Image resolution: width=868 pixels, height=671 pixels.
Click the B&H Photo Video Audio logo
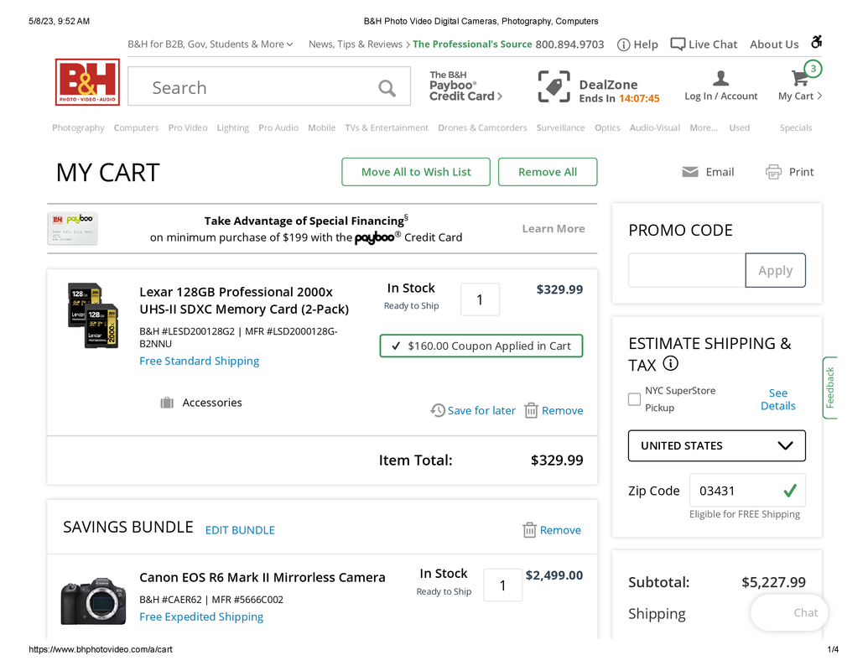[87, 82]
